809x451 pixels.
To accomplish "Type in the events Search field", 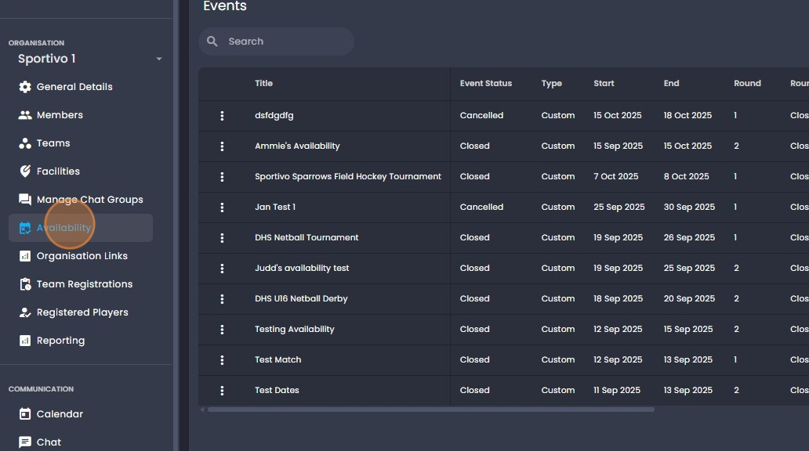I will (x=282, y=41).
